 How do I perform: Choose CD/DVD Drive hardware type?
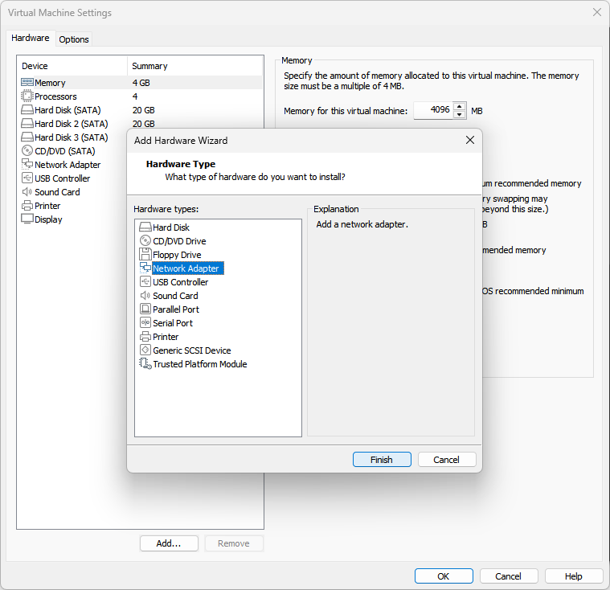pyautogui.click(x=178, y=241)
